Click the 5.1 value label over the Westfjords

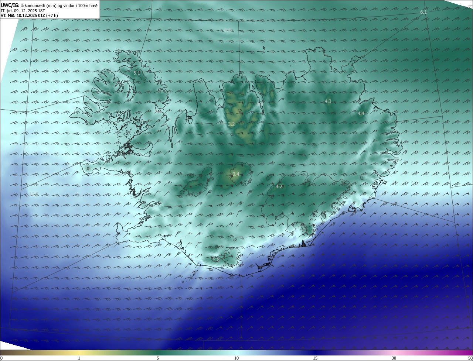pos(137,73)
